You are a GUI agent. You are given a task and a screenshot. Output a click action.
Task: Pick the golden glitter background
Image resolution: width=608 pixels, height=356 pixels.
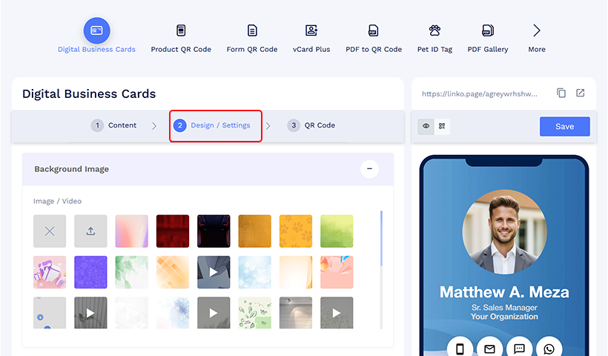[x=255, y=231]
